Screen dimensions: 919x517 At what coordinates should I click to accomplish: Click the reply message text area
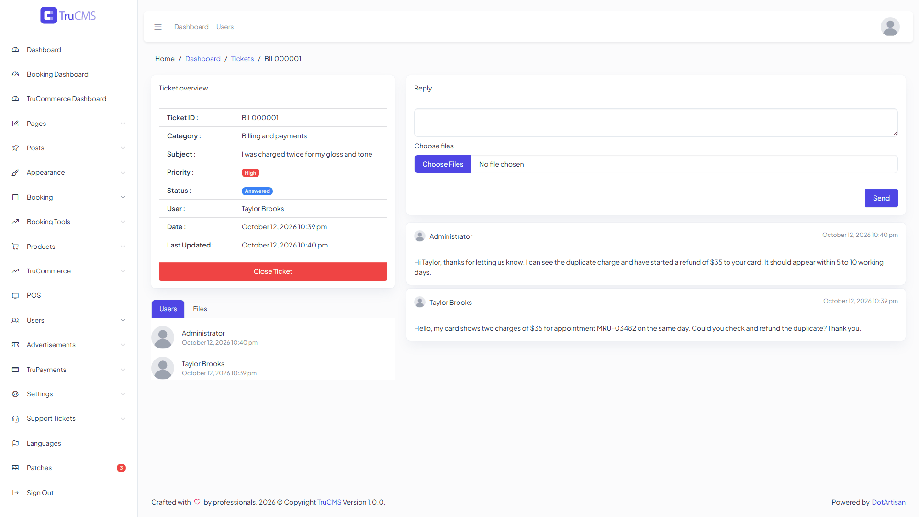tap(656, 123)
